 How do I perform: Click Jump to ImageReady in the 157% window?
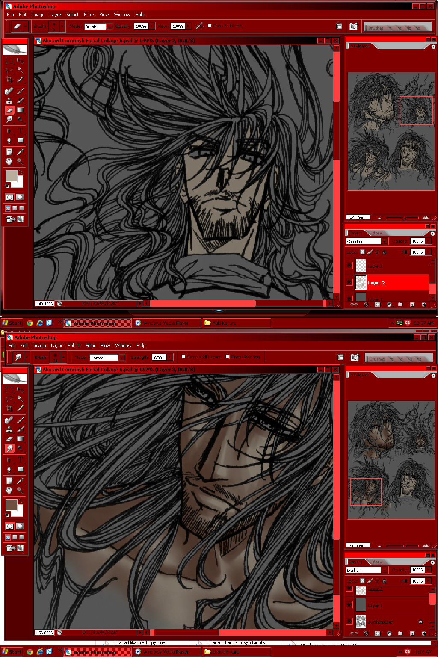tap(15, 548)
